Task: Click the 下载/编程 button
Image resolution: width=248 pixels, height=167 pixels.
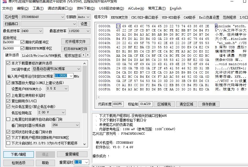Action: pos(19,154)
